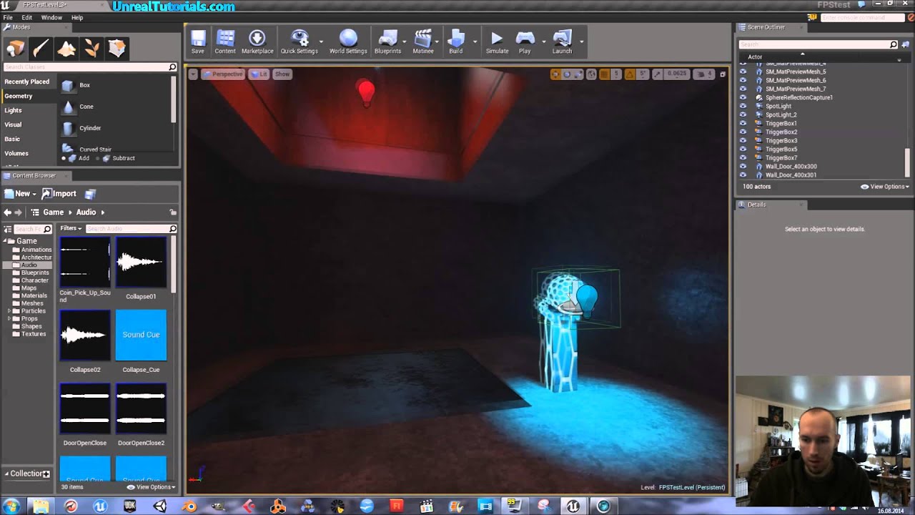Open the New asset dropdown
The width and height of the screenshot is (915, 515).
point(20,194)
